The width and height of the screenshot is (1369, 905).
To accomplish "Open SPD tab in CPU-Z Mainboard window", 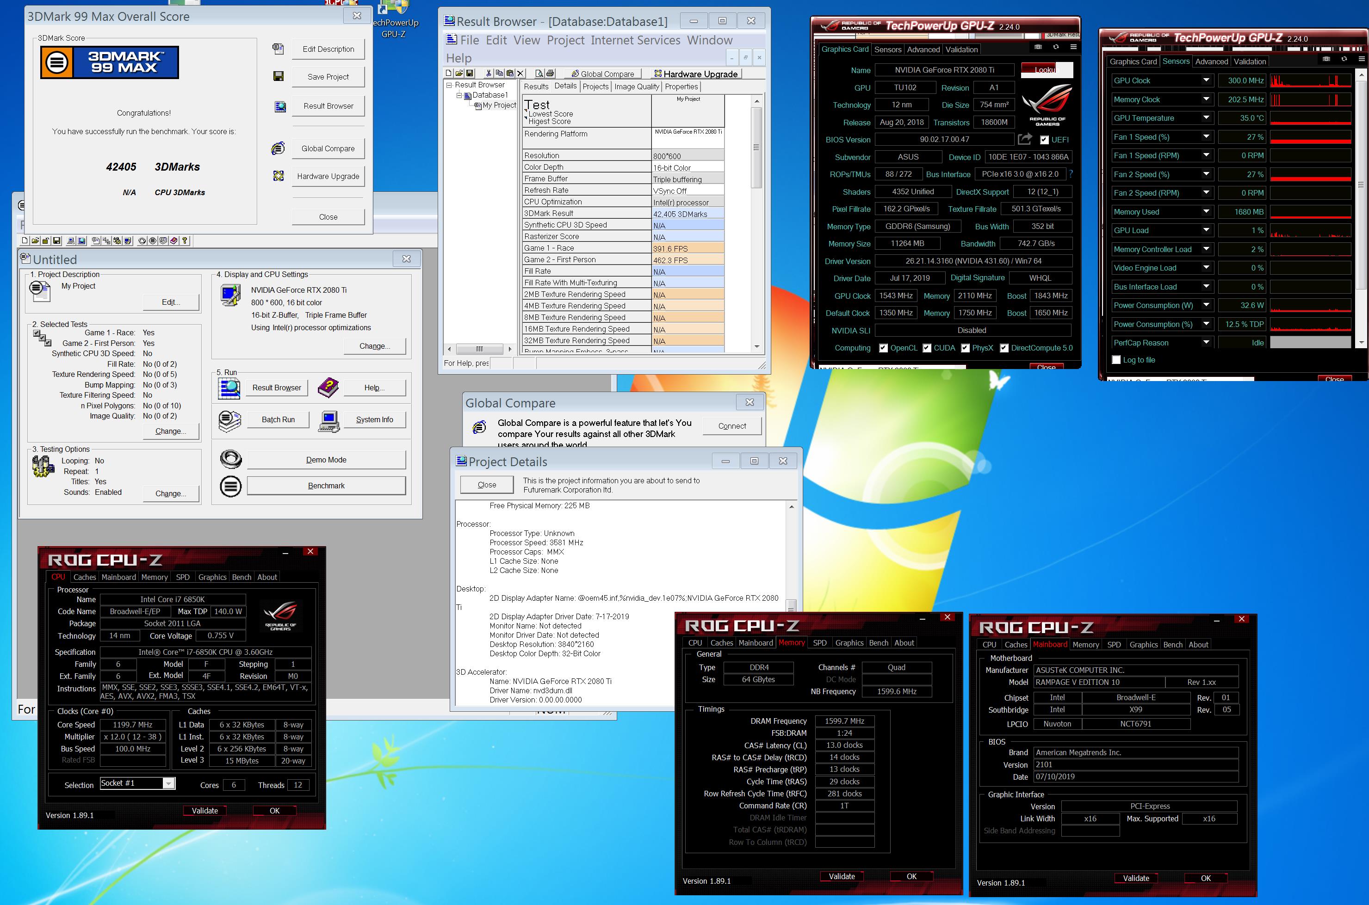I will pos(1114,645).
